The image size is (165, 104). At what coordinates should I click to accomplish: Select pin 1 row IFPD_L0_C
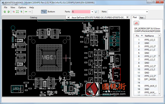tap(146, 40)
